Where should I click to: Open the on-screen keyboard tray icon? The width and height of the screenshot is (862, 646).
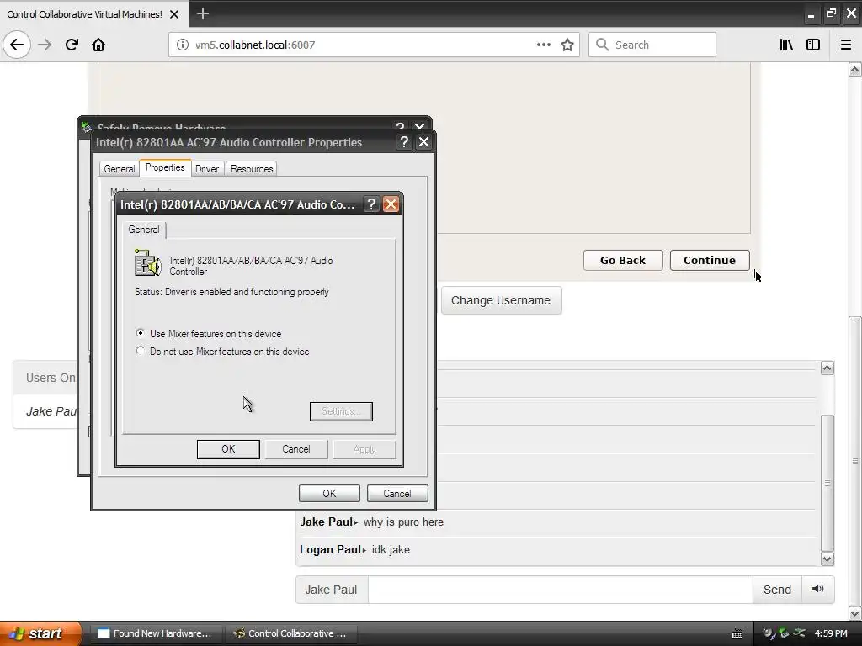point(737,634)
